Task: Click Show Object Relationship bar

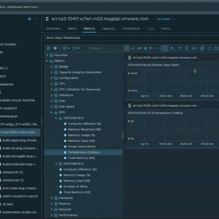Action: [131, 38]
